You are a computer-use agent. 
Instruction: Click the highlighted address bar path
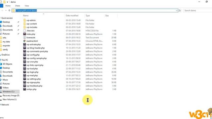[26, 11]
